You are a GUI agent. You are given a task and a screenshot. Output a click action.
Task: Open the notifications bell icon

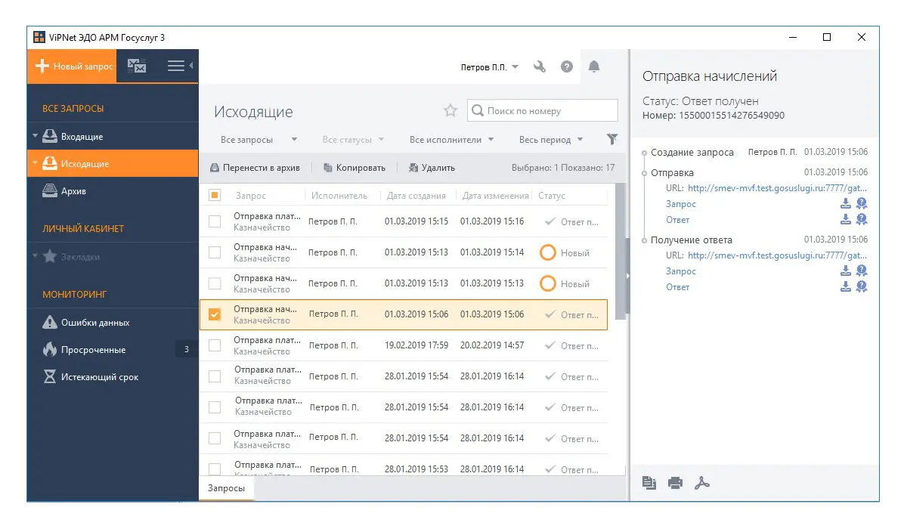point(594,67)
